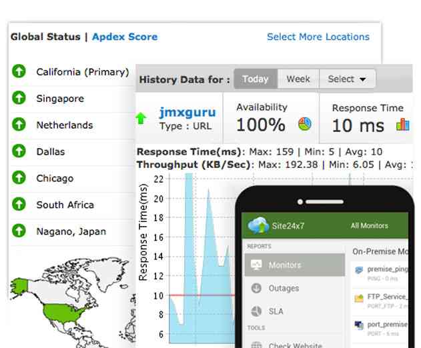The image size is (421, 348).
Task: Tap FTP_Service monitor entry
Action: point(380,301)
